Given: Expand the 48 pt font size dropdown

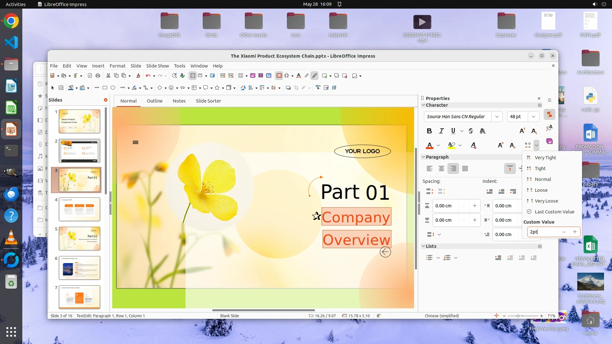Looking at the screenshot, I should (533, 117).
